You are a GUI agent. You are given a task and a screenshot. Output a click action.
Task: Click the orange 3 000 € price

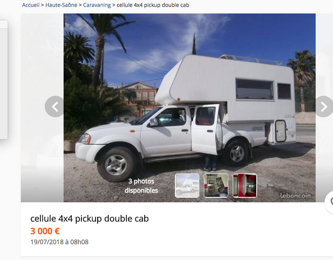pyautogui.click(x=45, y=231)
